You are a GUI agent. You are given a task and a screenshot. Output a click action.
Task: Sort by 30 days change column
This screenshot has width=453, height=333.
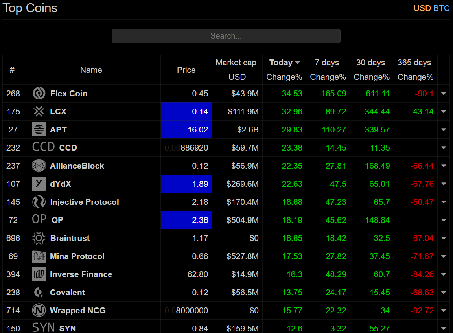pos(372,63)
